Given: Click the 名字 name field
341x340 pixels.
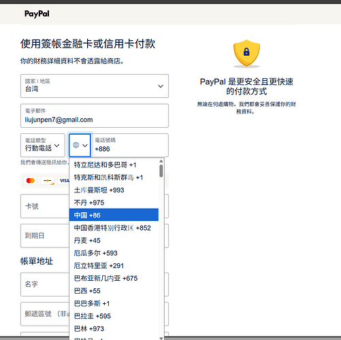Looking at the screenshot, I should (45, 284).
